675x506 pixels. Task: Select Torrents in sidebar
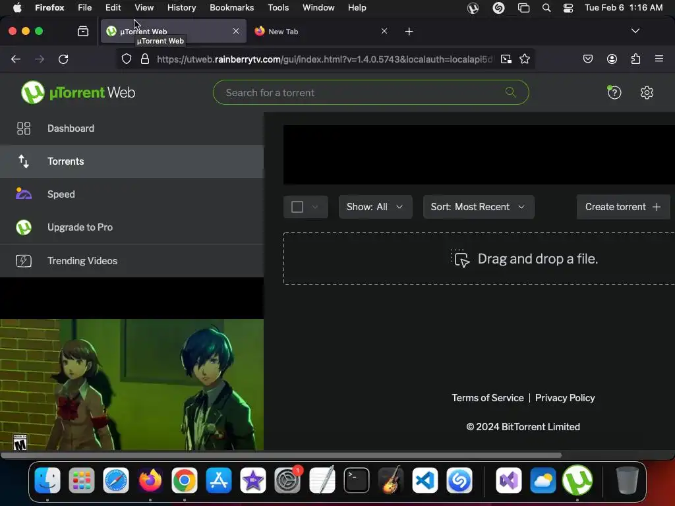tap(132, 161)
